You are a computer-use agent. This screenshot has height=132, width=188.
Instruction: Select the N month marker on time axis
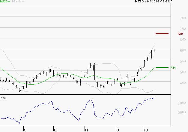pyautogui.click(x=87, y=130)
